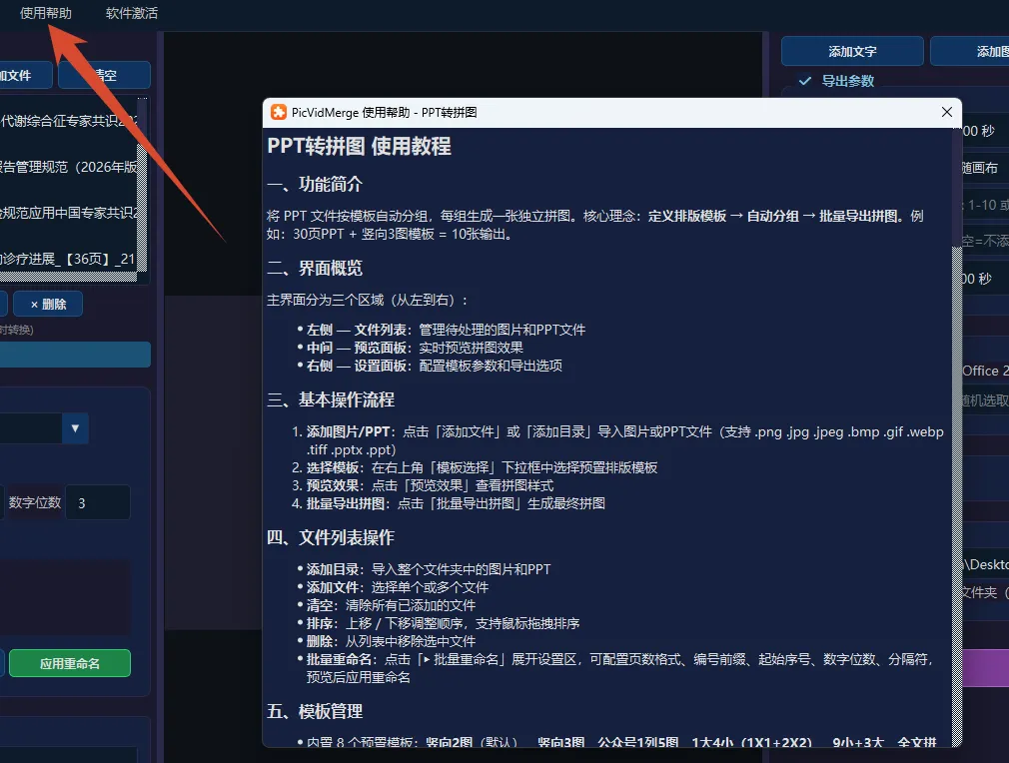Close the PPT转拼图 help dialog

point(947,112)
